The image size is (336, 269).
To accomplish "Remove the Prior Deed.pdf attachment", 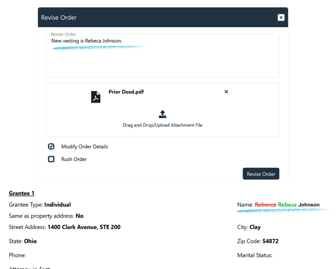I will (x=226, y=92).
